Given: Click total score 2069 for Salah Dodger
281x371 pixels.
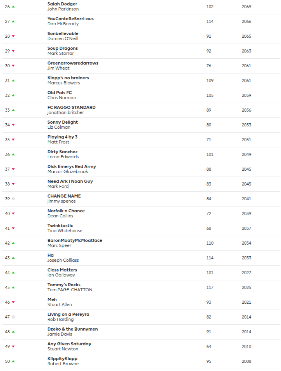Looking at the screenshot, I should (246, 7).
